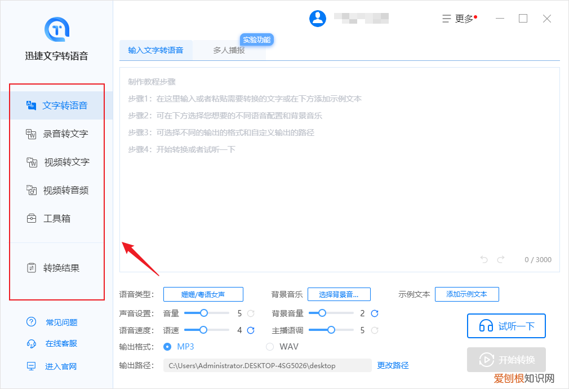Click the user avatar icon
Screen dimensions: 569x389
317,17
